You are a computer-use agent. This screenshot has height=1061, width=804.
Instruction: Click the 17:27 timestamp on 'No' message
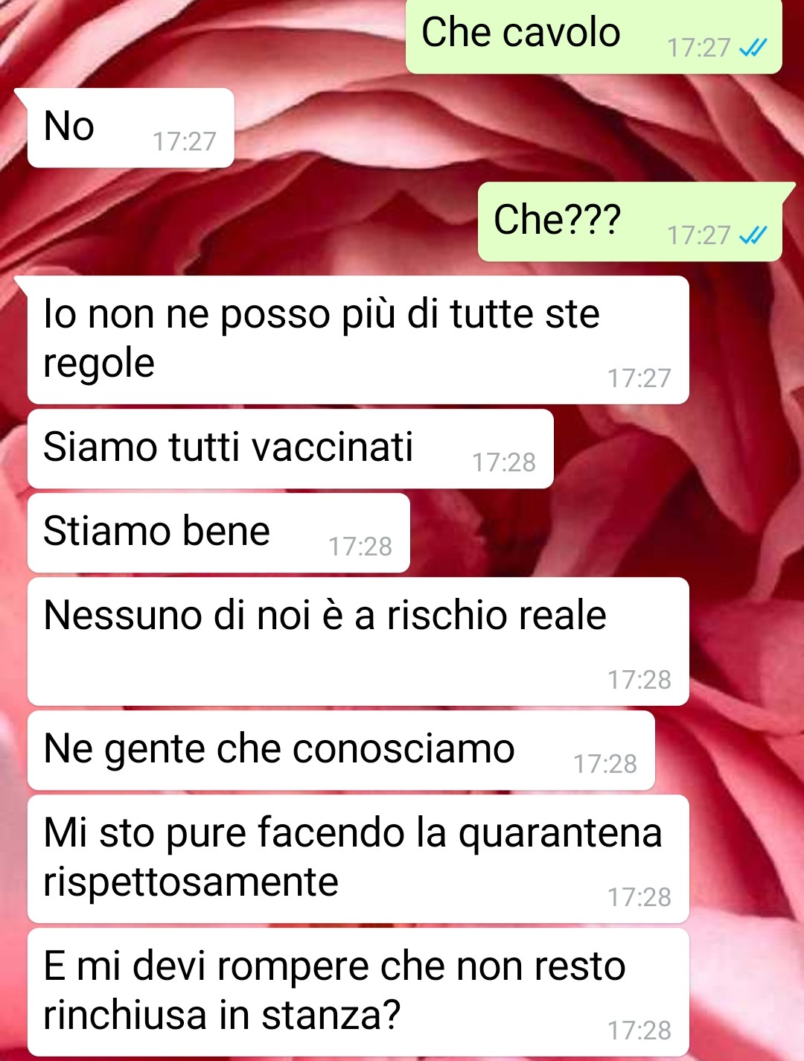coord(185,141)
